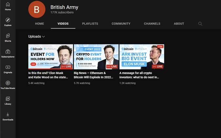Launch YouTube Music from sidebar
Image resolution: width=221 pixels, height=138 pixels.
point(8,84)
